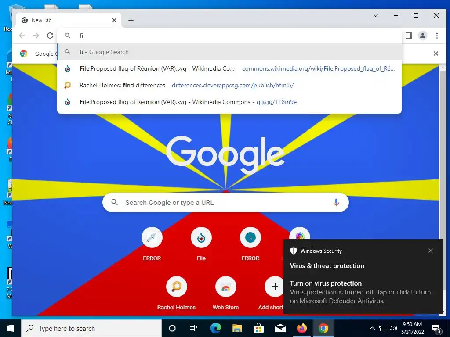This screenshot has height=337, width=450.
Task: Open the Mail app from the taskbar
Action: pyautogui.click(x=280, y=328)
